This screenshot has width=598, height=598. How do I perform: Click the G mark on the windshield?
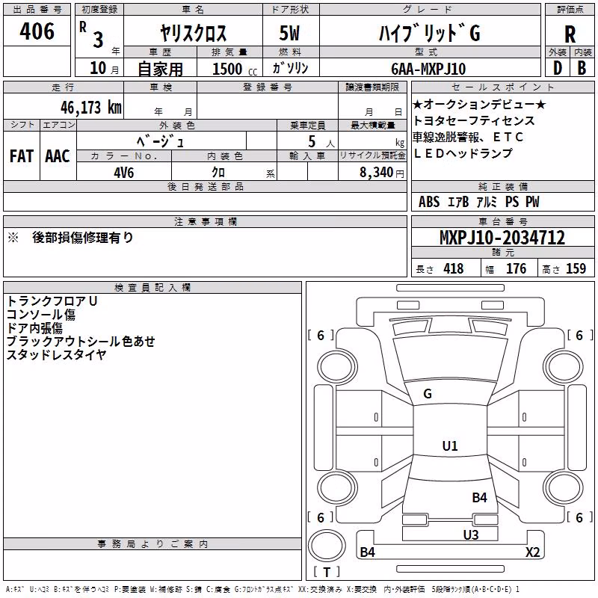coord(428,394)
